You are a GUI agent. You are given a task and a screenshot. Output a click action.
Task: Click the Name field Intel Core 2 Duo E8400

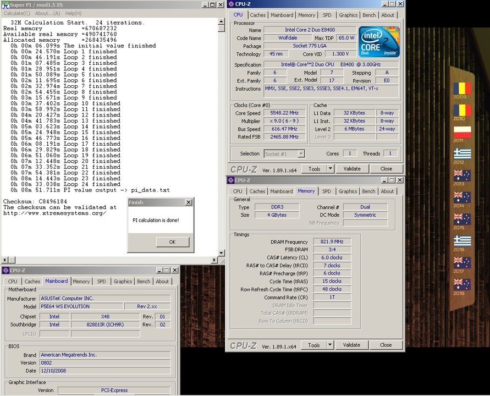click(310, 30)
